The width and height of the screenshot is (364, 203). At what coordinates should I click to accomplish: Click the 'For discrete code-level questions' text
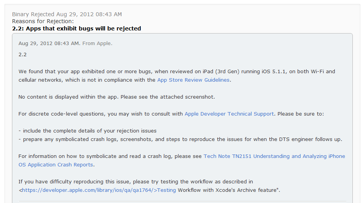pyautogui.click(x=101, y=114)
